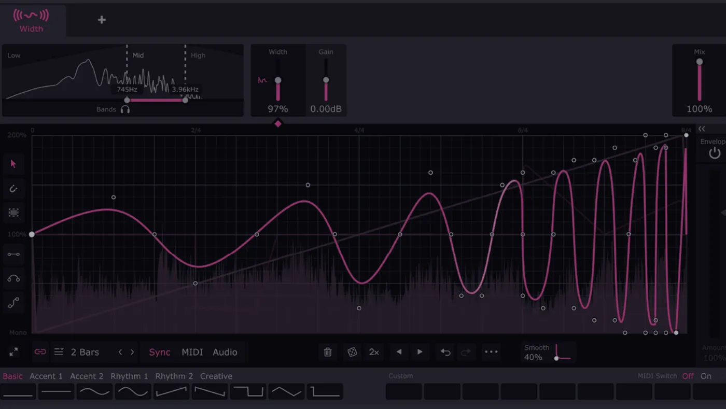Go to the previous pattern length with left chevron
The image size is (726, 409).
click(x=120, y=352)
